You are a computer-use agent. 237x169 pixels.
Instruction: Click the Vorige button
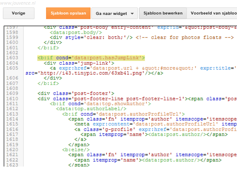tap(19, 13)
